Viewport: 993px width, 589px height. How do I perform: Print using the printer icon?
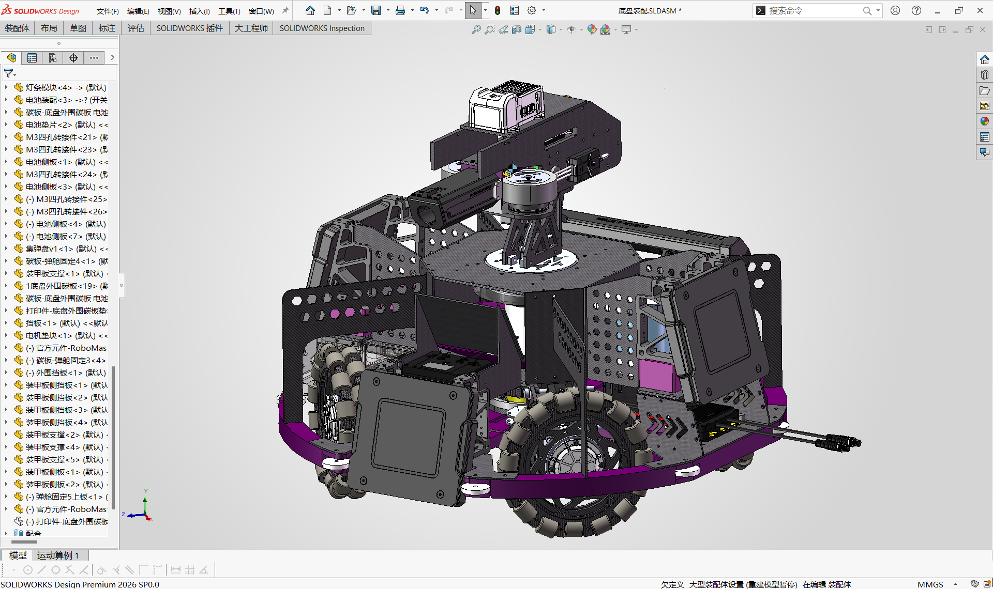[400, 10]
